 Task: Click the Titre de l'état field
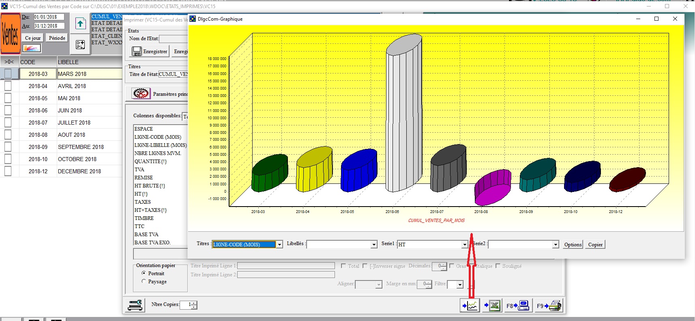click(x=173, y=74)
